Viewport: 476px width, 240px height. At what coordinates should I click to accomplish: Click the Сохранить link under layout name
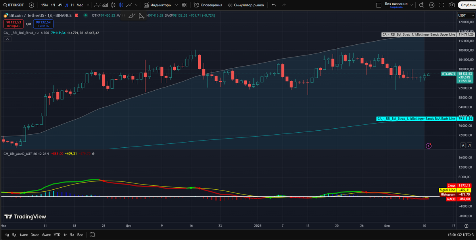click(x=396, y=7)
